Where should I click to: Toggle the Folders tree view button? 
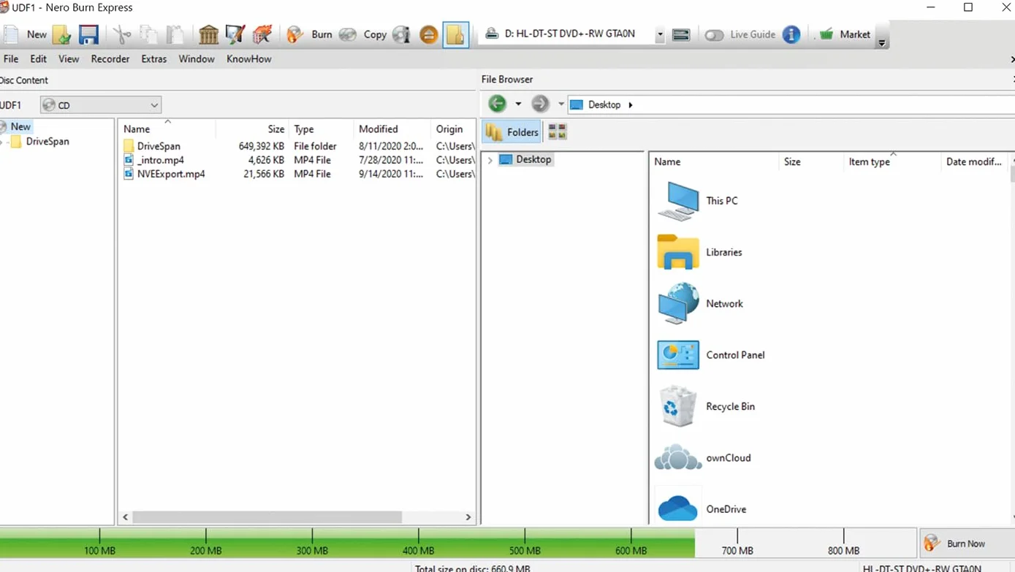pyautogui.click(x=512, y=131)
